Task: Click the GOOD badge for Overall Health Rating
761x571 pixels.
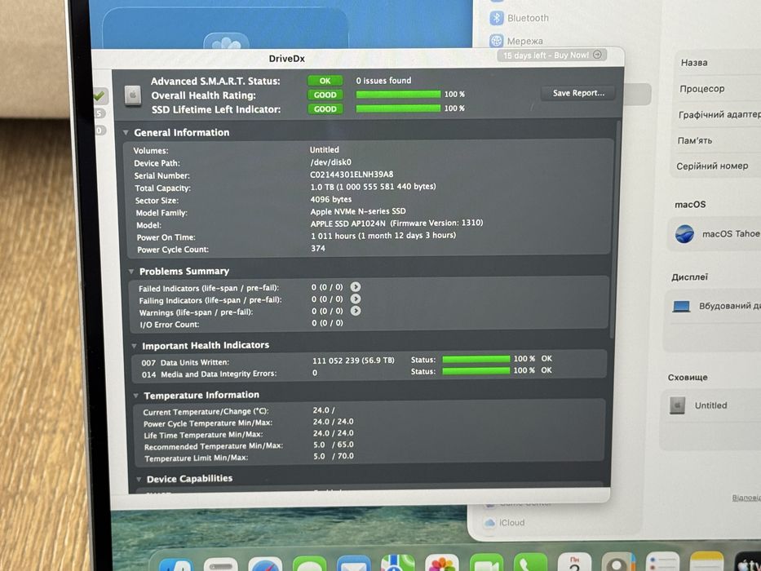Action: click(x=325, y=95)
